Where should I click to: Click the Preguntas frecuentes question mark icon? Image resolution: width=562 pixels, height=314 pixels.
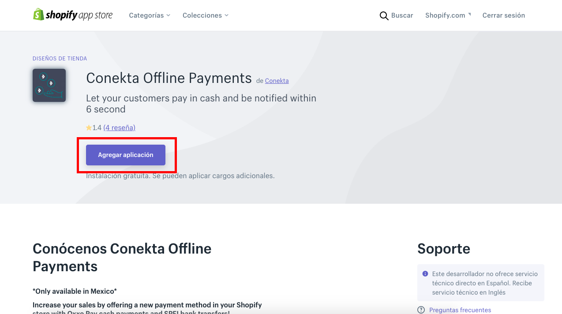tap(421, 310)
